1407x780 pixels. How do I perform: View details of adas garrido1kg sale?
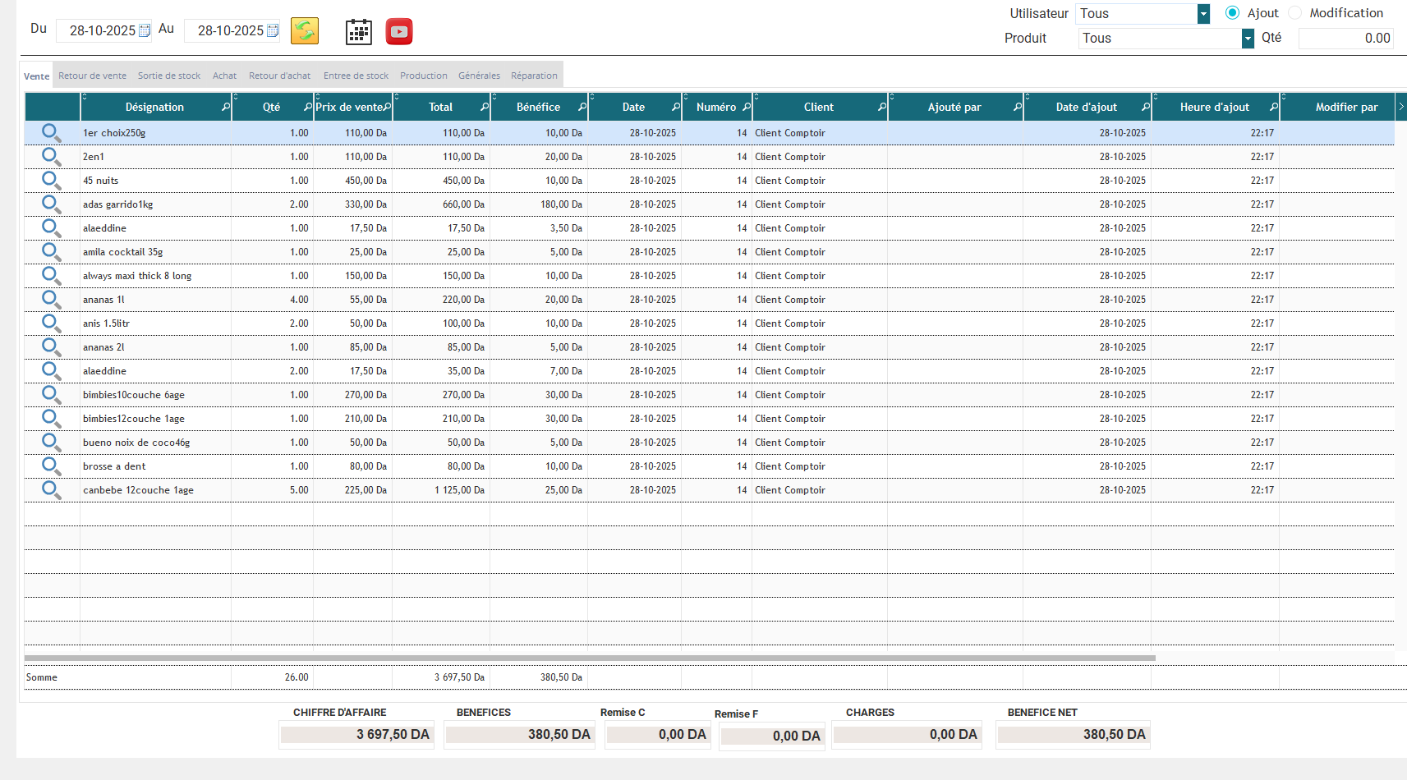click(x=52, y=204)
